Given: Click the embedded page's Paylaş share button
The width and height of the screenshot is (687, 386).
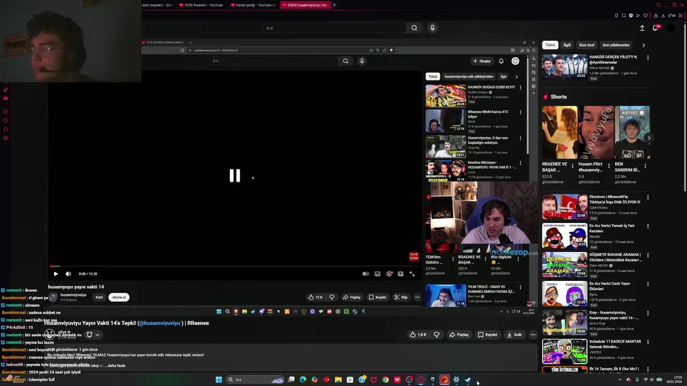Looking at the screenshot, I should [352, 297].
